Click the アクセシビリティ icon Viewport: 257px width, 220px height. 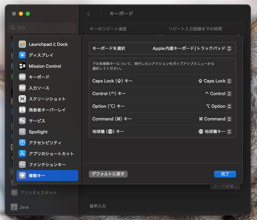22,143
